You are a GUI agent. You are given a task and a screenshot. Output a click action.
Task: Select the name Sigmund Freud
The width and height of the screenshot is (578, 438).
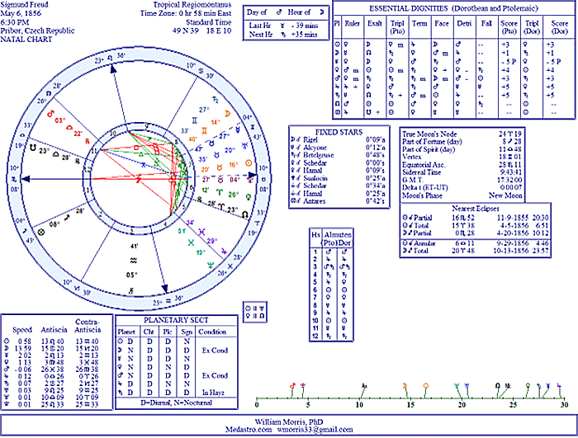tap(24, 5)
